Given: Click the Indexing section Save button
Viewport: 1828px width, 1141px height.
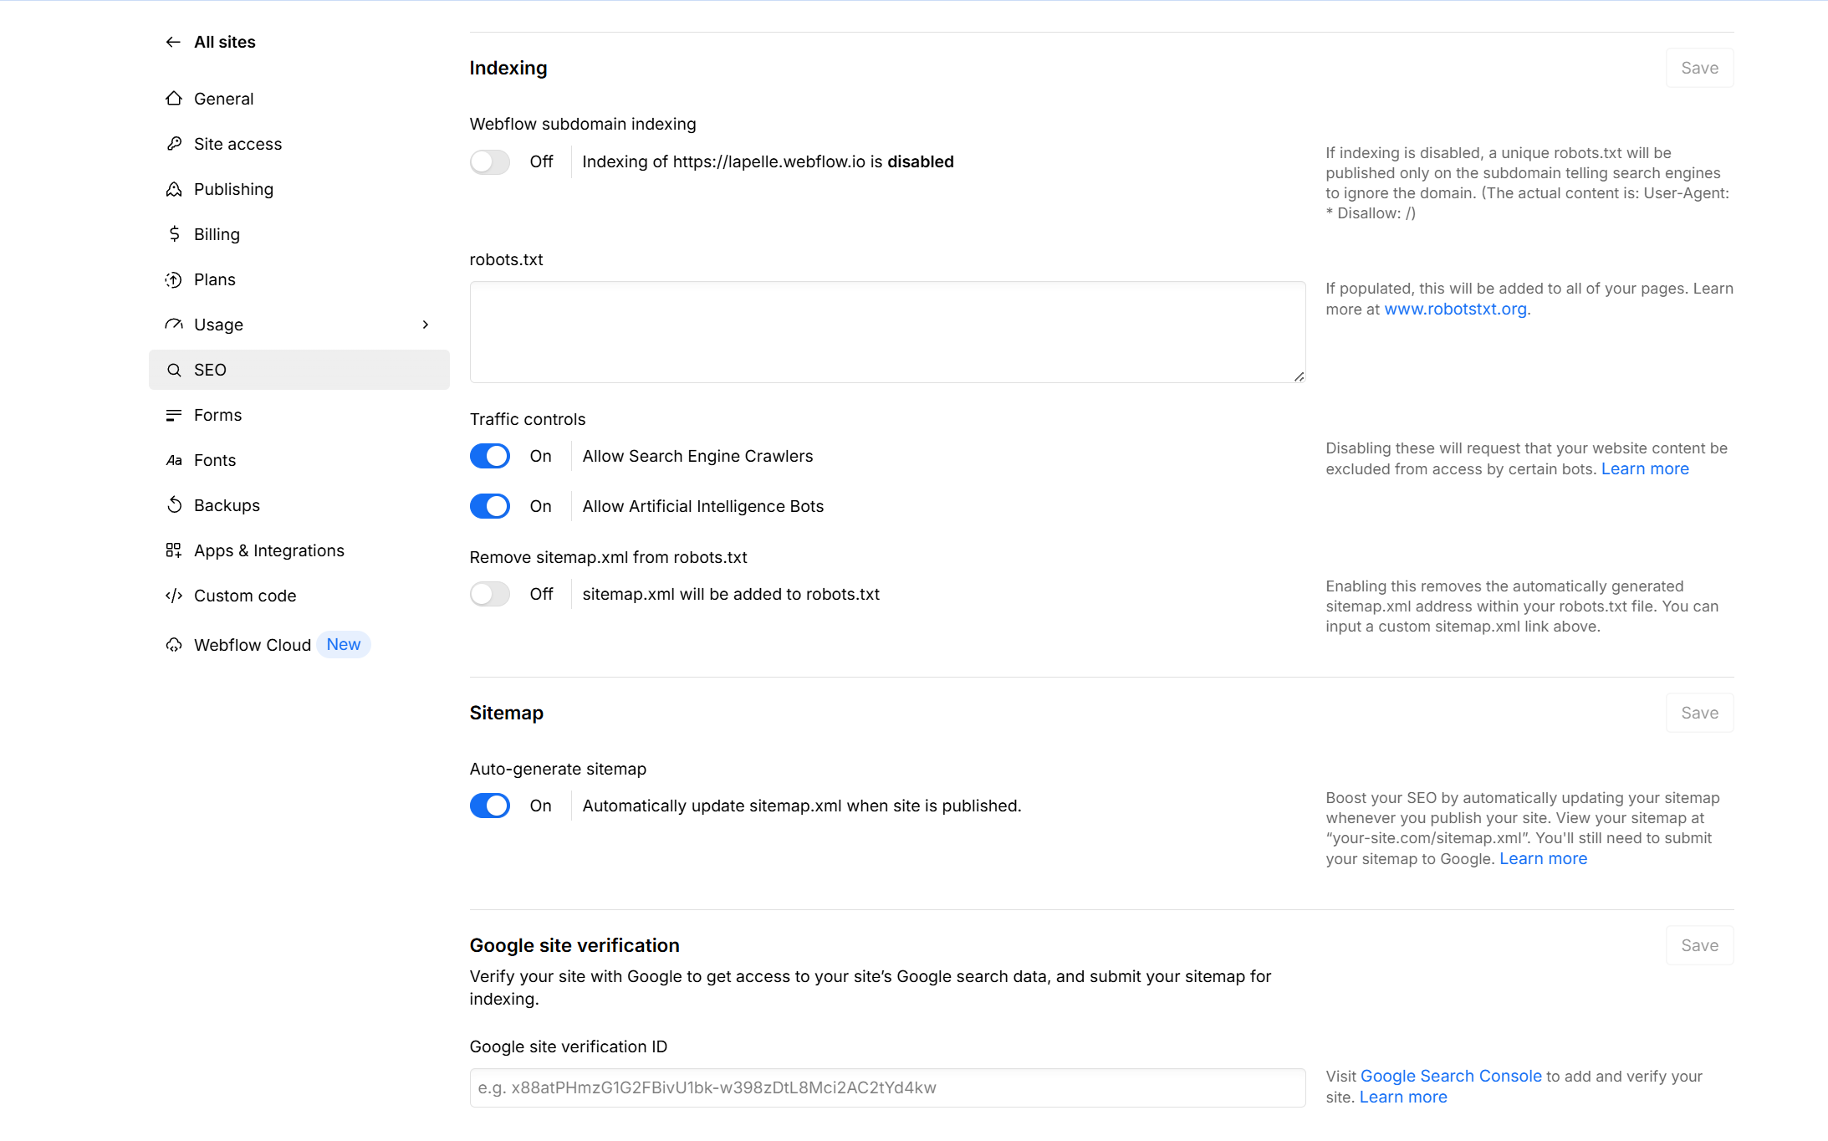Looking at the screenshot, I should [x=1699, y=68].
